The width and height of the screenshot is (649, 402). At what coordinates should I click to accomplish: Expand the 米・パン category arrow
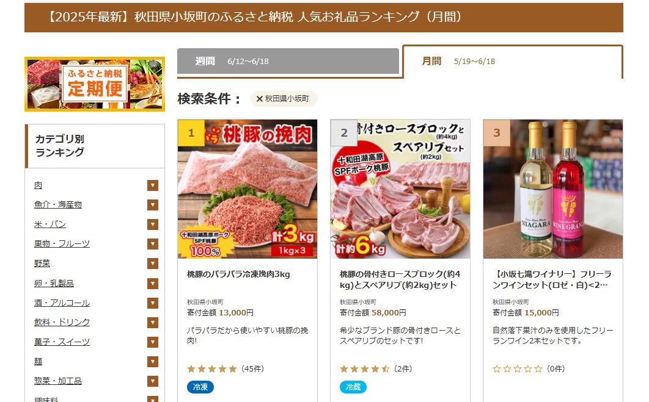coord(153,224)
